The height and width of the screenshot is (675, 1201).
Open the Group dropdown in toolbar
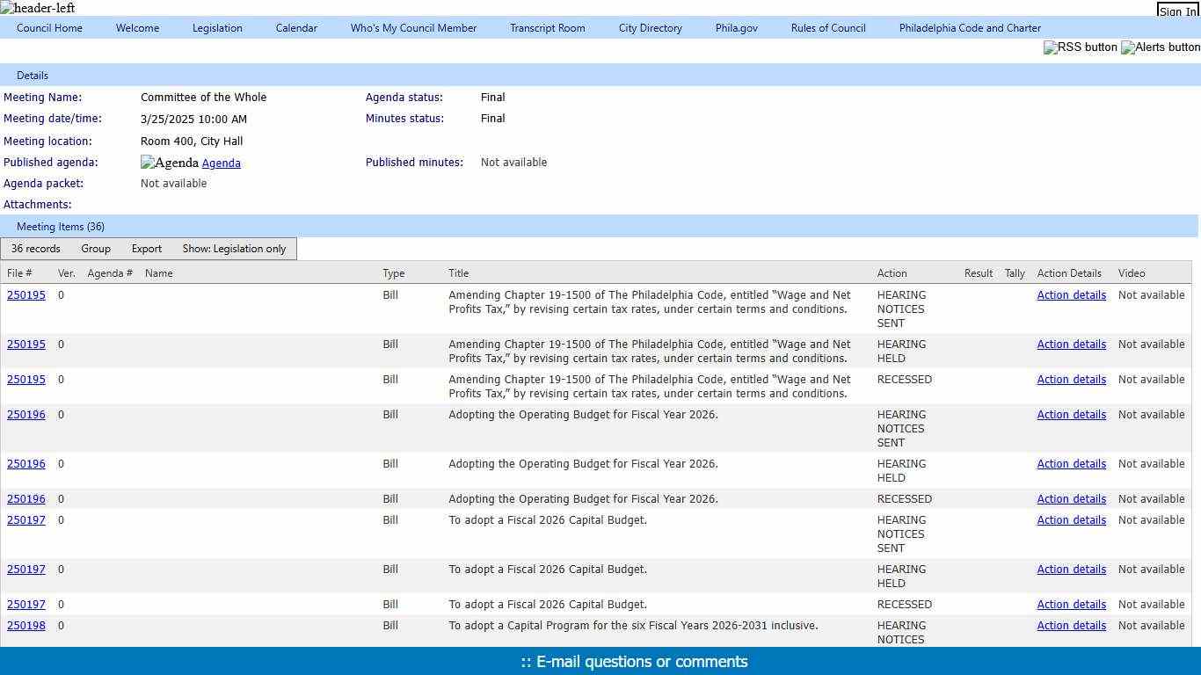pyautogui.click(x=96, y=249)
